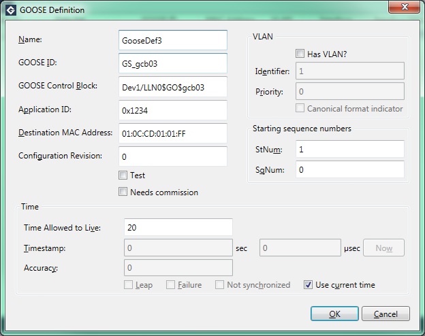
Task: Toggle the Failure checkbox
Action: 170,285
